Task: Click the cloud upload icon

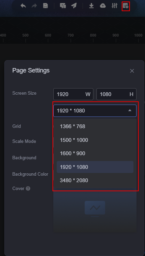Action: tap(103, 6)
